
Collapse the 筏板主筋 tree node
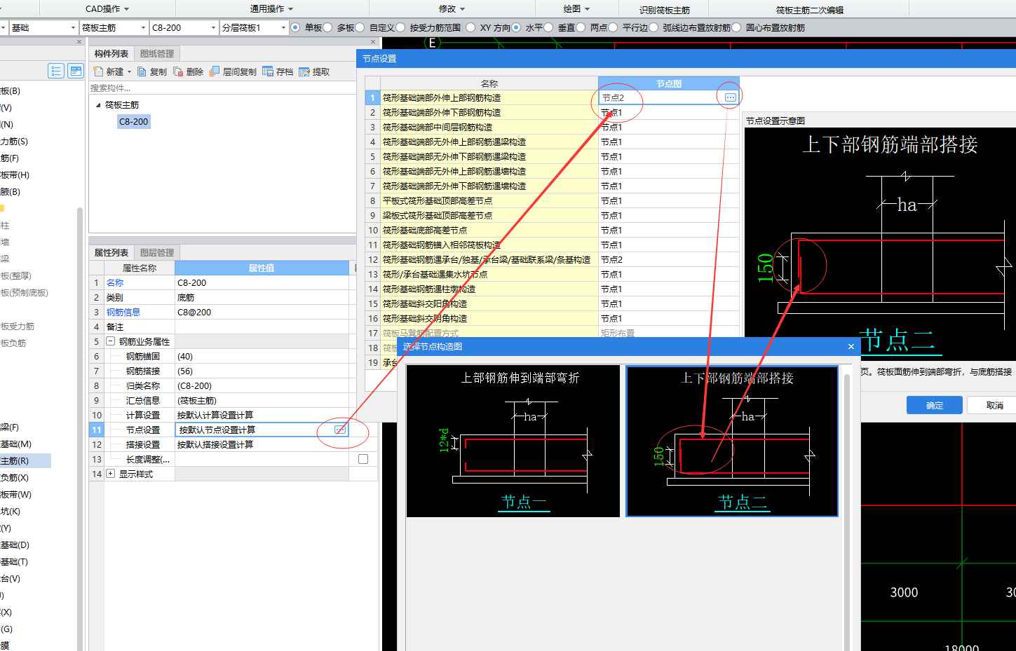pyautogui.click(x=98, y=105)
